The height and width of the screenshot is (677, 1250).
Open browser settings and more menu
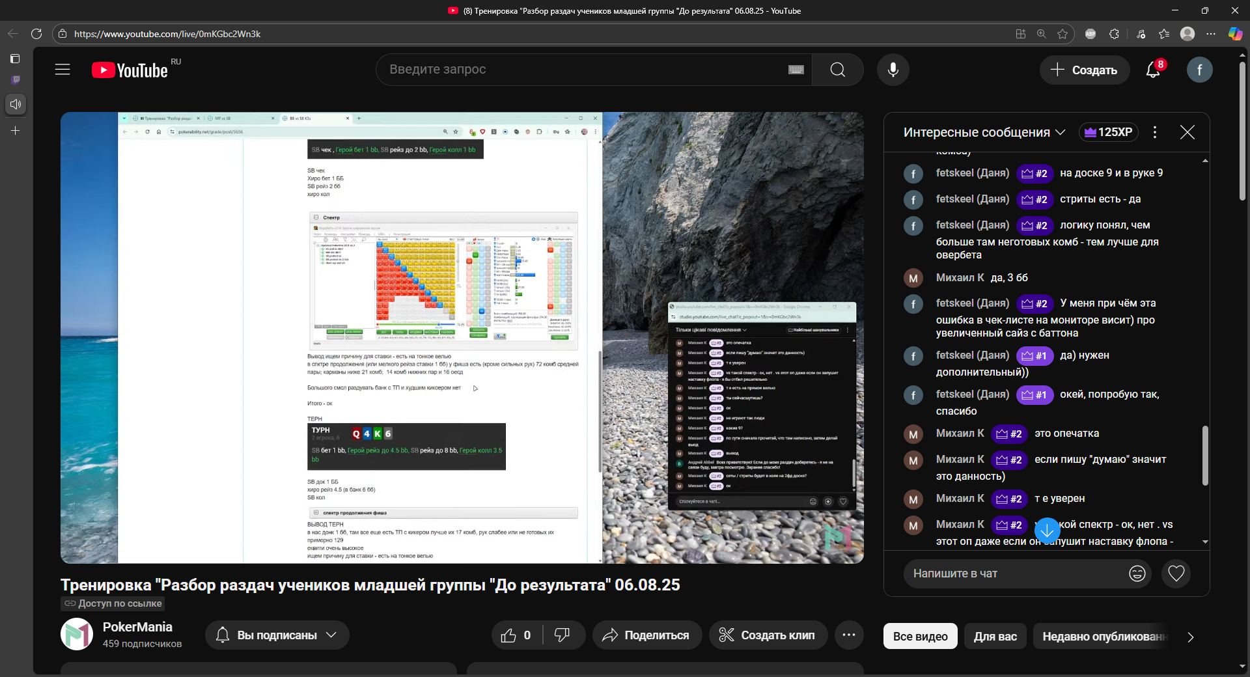coord(1211,34)
